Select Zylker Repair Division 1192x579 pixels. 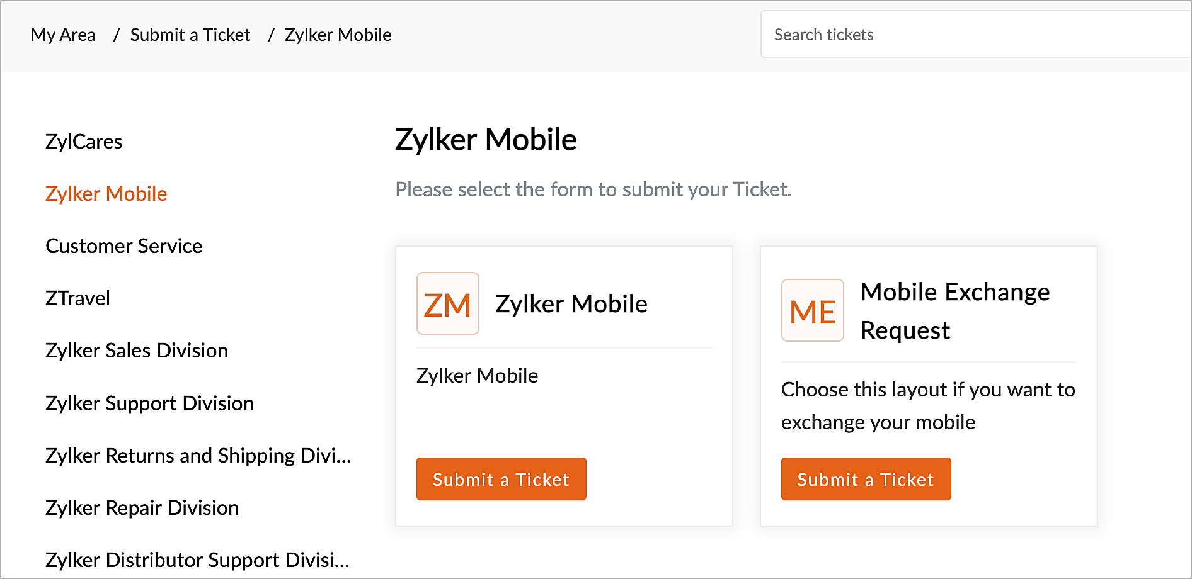pyautogui.click(x=142, y=508)
